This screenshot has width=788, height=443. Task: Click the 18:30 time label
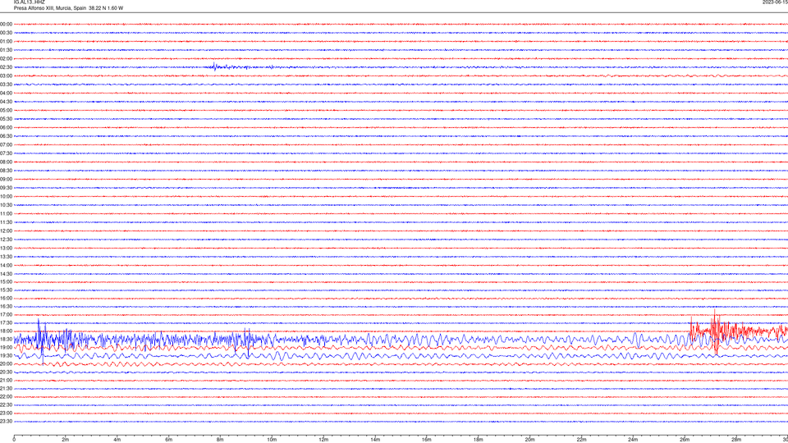tap(6, 340)
